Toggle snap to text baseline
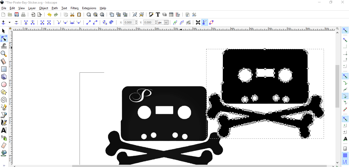The image size is (349, 167). [x=345, y=139]
